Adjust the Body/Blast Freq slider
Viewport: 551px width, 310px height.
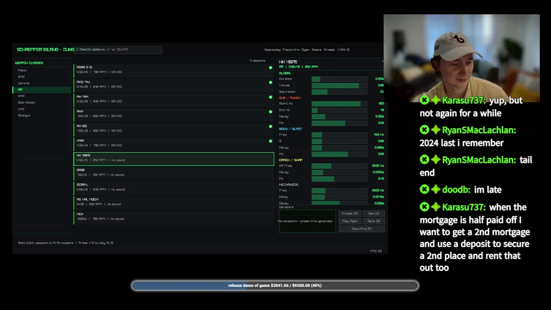point(339,135)
